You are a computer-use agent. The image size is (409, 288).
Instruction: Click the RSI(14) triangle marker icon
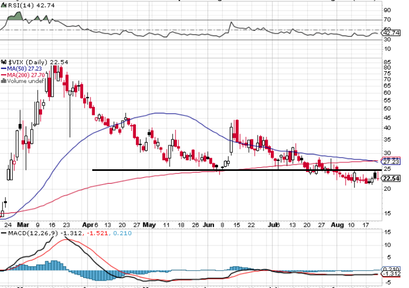tap(3, 5)
